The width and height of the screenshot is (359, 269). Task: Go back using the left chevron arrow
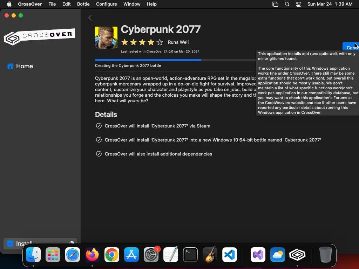90,18
